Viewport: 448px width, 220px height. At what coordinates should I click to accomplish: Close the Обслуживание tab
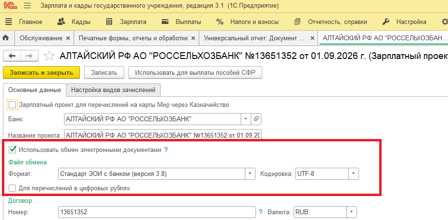[x=68, y=38]
